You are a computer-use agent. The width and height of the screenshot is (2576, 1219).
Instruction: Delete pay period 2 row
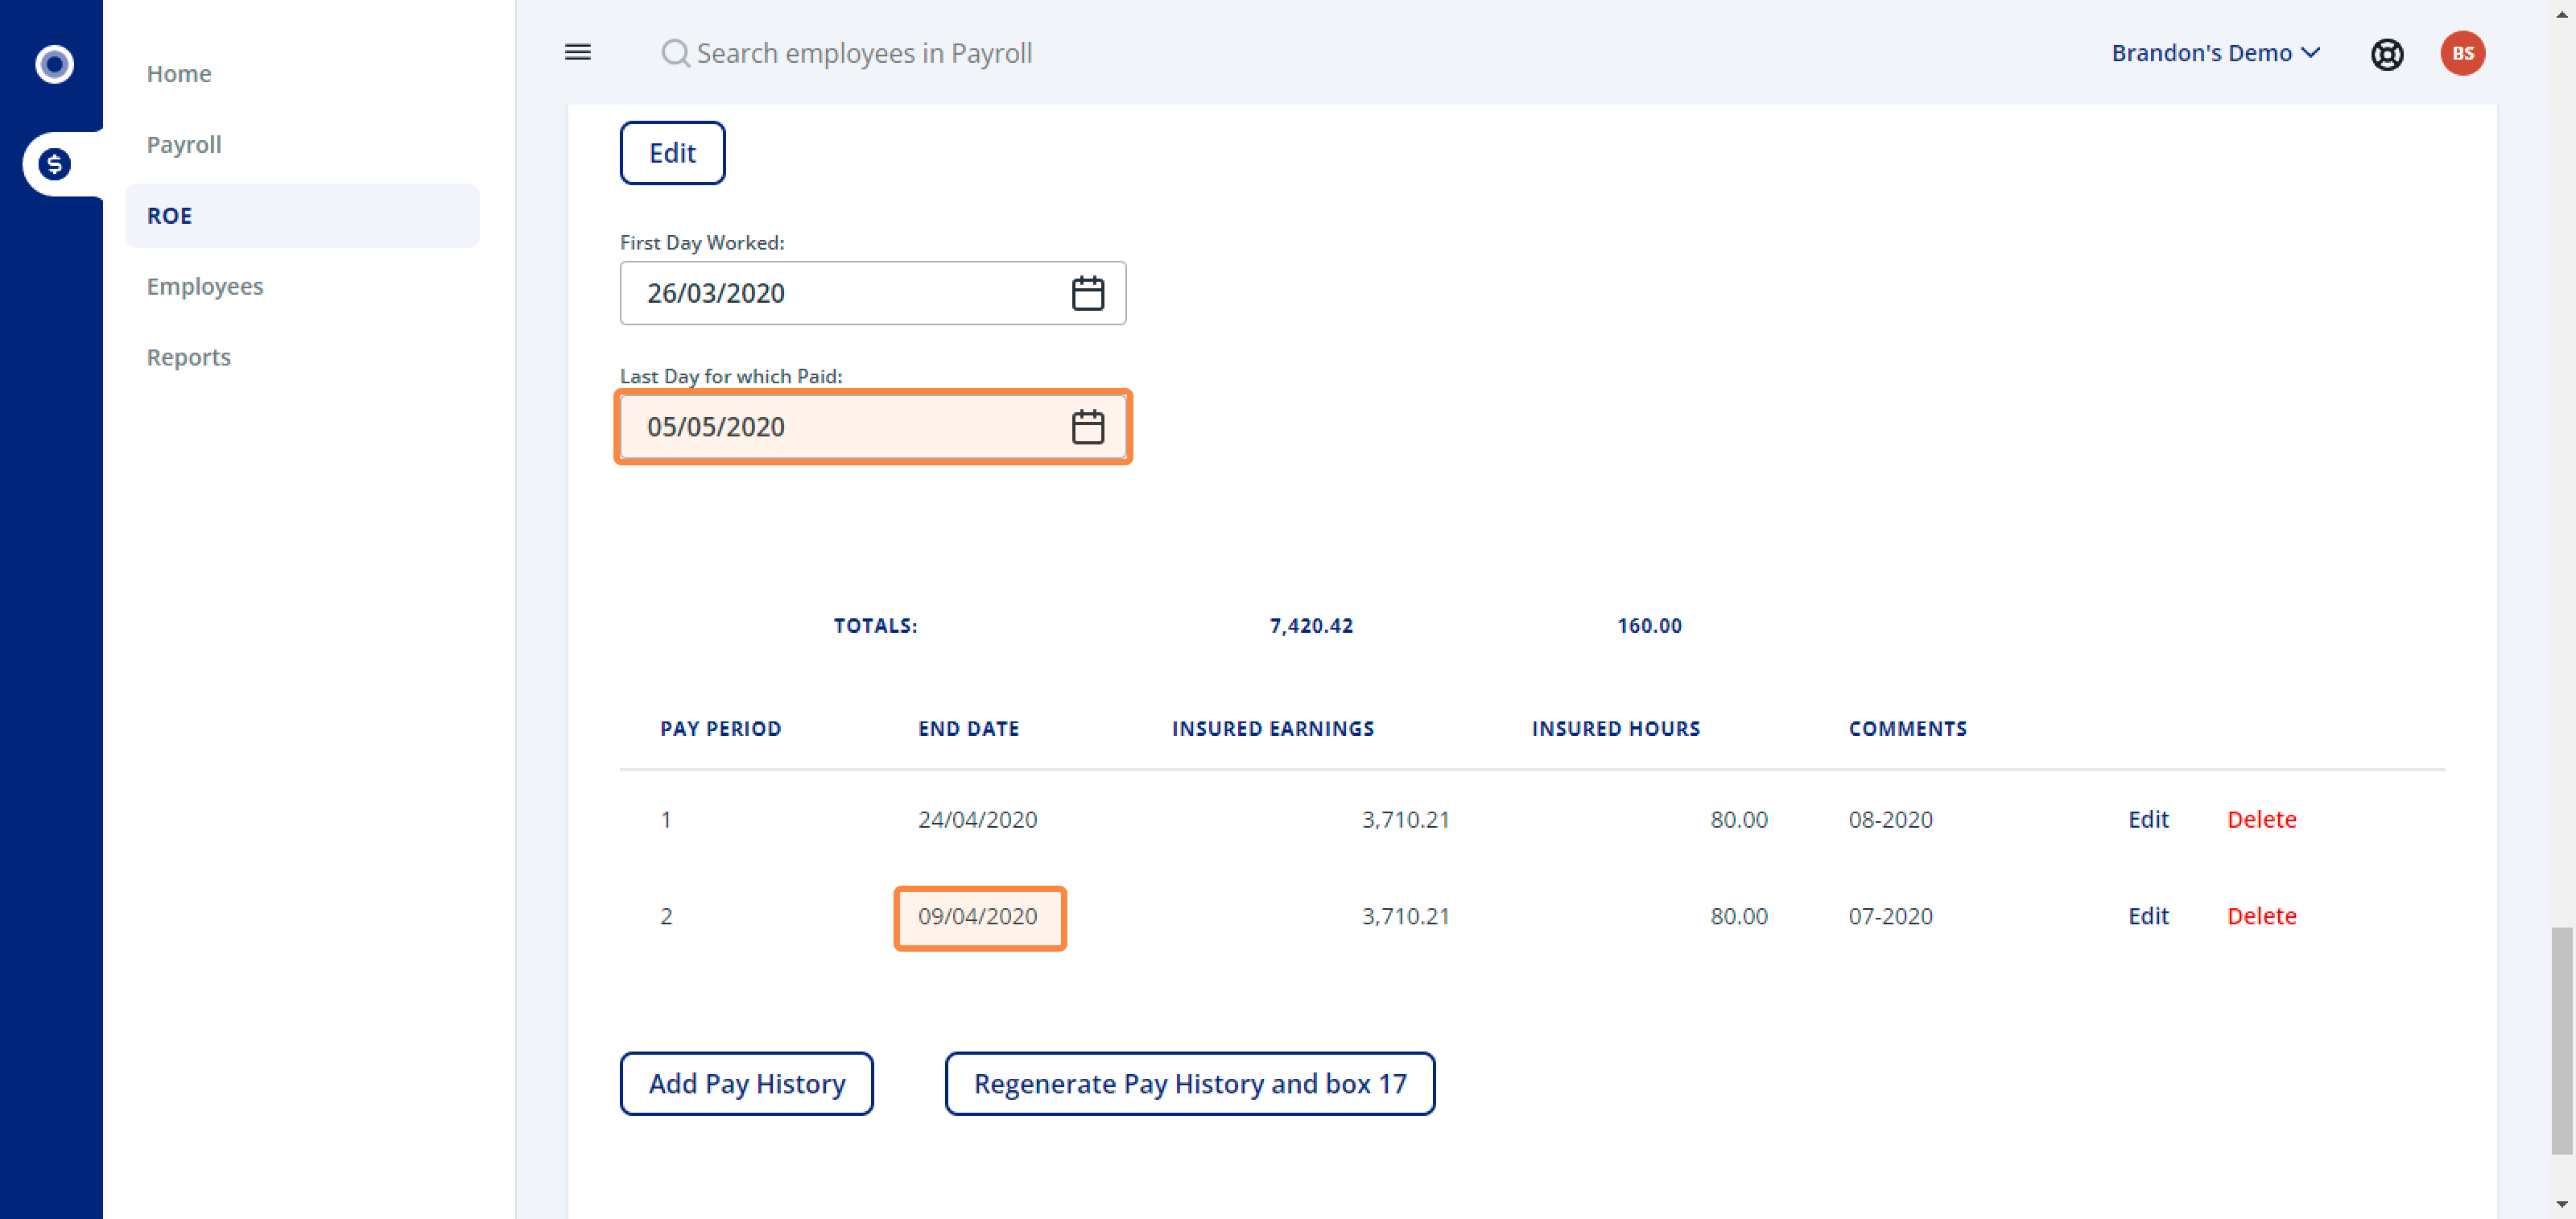[2261, 916]
